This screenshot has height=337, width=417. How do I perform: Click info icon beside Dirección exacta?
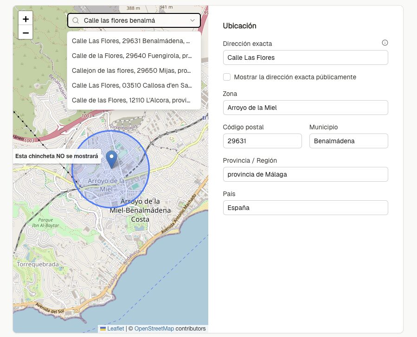pyautogui.click(x=385, y=43)
